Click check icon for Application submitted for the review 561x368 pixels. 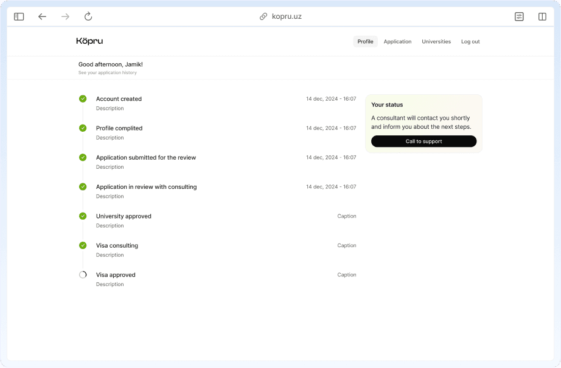point(83,157)
